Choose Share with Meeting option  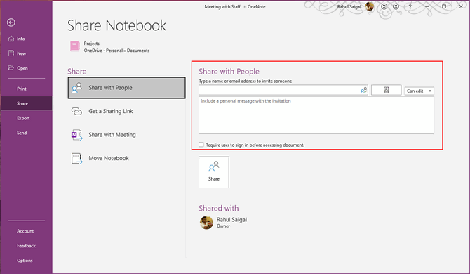click(126, 135)
